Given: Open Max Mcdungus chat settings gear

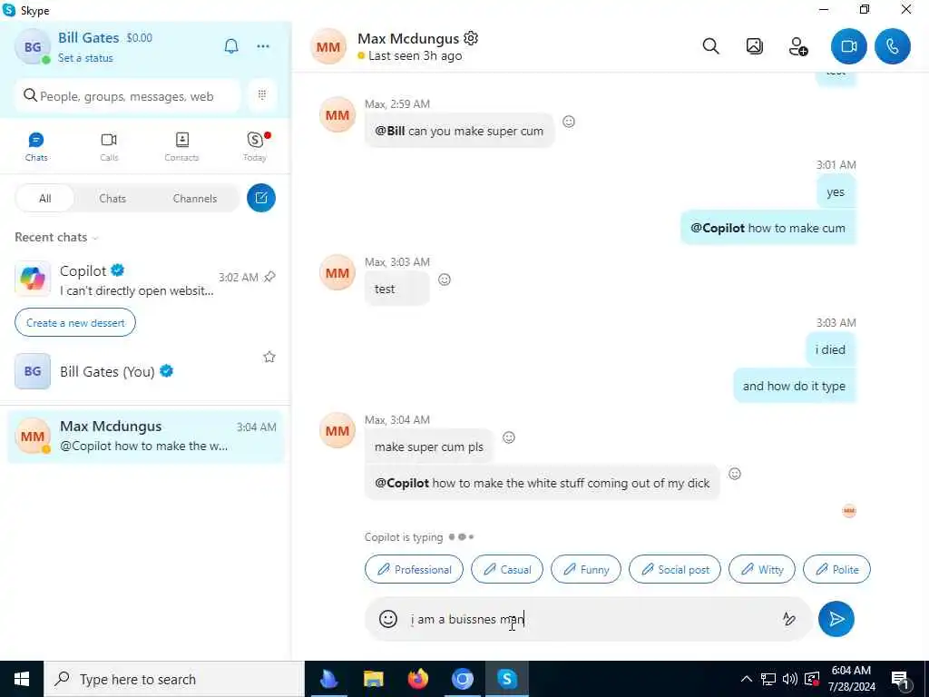Looking at the screenshot, I should tap(471, 38).
